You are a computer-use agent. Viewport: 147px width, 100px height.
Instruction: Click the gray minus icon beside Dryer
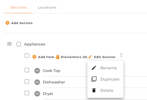pos(37,94)
